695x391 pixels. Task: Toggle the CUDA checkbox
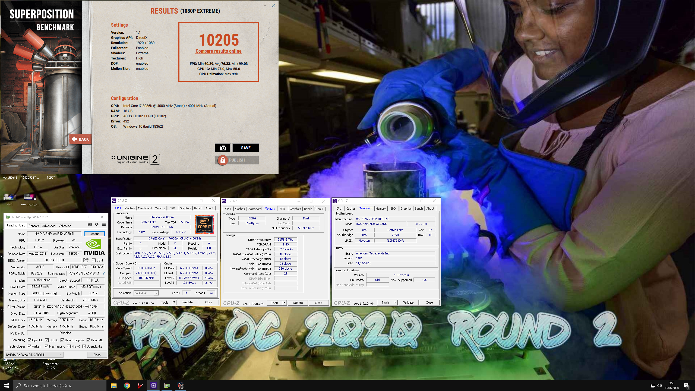[x=47, y=340]
